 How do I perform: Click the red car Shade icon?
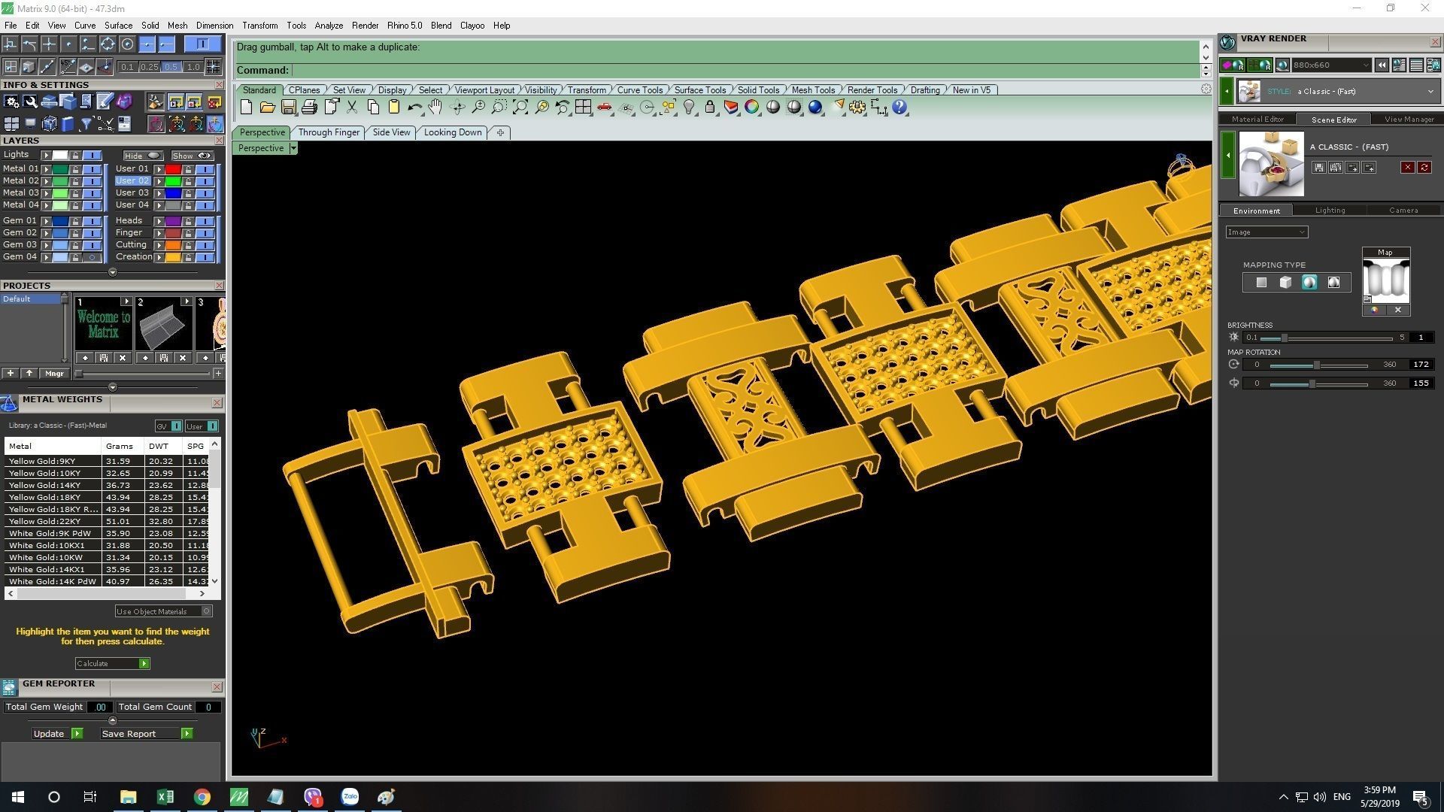pos(604,108)
